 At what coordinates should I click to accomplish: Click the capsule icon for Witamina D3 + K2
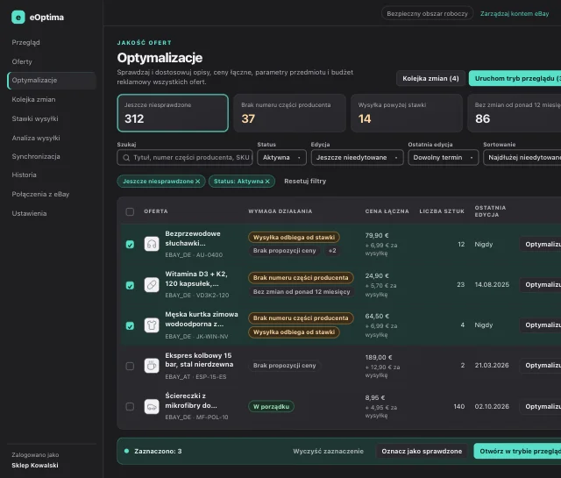152,285
